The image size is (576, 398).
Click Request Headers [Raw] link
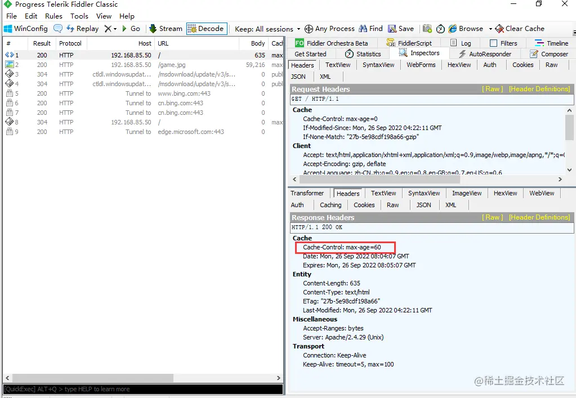pos(492,89)
